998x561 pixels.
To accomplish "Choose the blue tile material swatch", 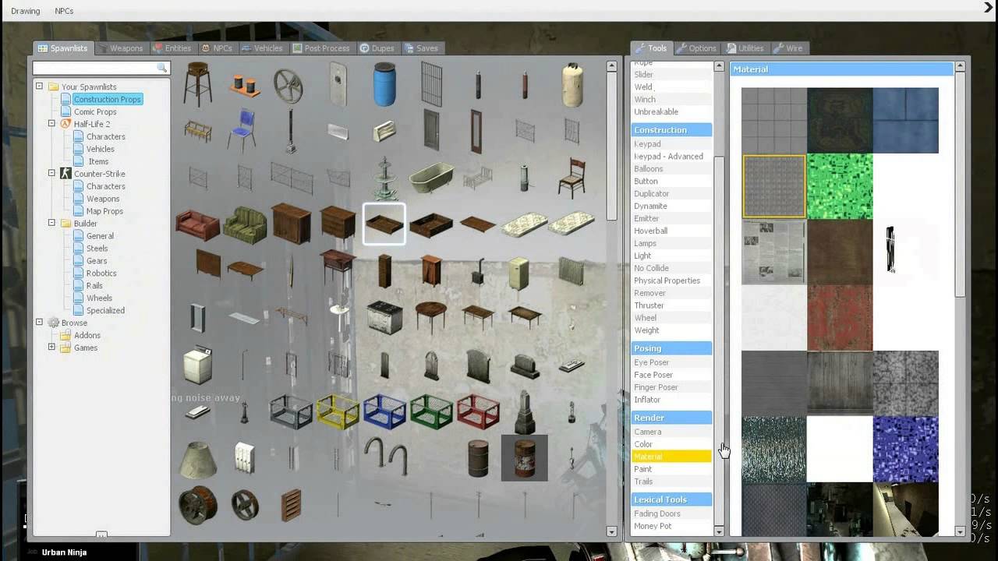I will tap(905, 120).
